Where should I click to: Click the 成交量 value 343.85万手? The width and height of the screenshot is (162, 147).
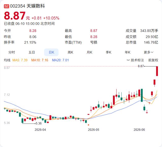(x=149, y=31)
